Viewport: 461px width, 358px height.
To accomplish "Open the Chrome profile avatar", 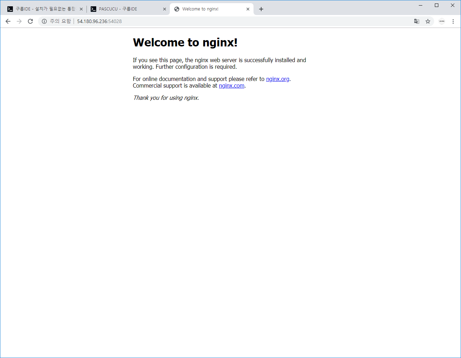I will point(442,21).
